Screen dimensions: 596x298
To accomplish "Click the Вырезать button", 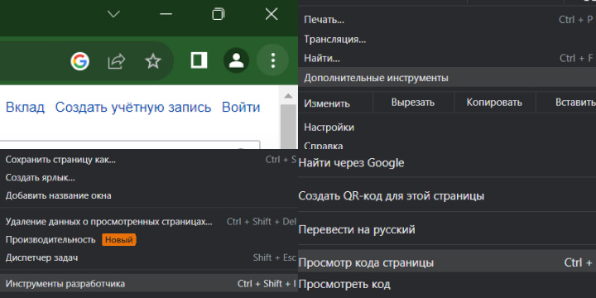I will coord(413,103).
